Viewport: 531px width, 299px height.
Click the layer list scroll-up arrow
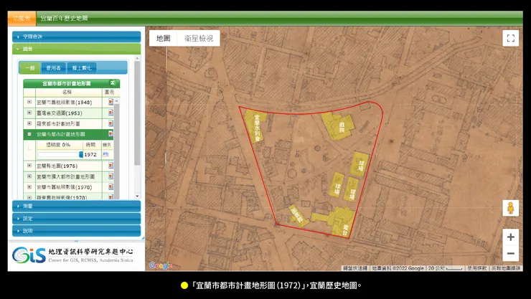[x=116, y=101]
